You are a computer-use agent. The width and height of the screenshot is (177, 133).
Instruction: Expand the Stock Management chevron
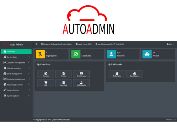click(29, 74)
